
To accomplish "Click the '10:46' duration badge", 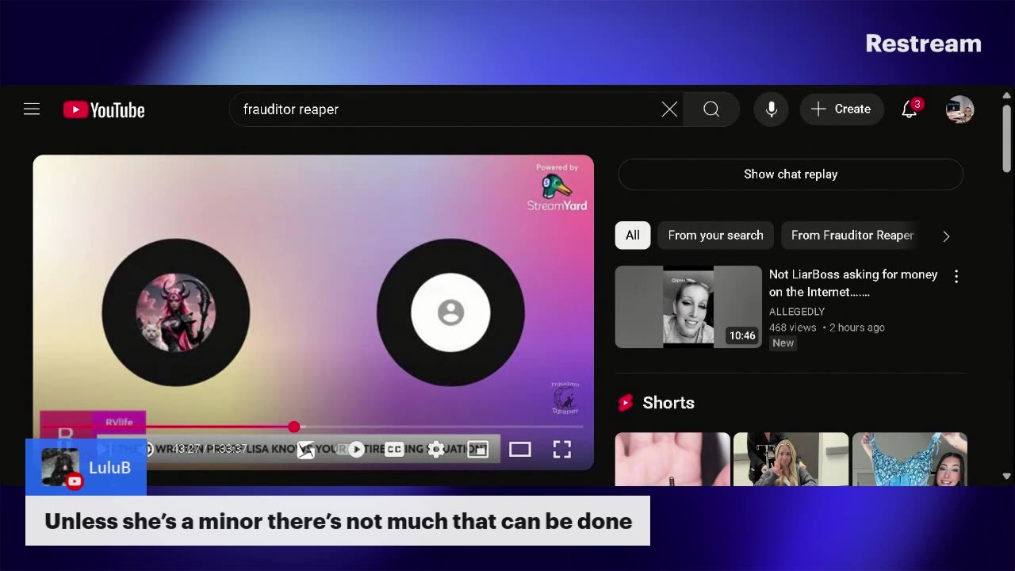I will point(742,335).
